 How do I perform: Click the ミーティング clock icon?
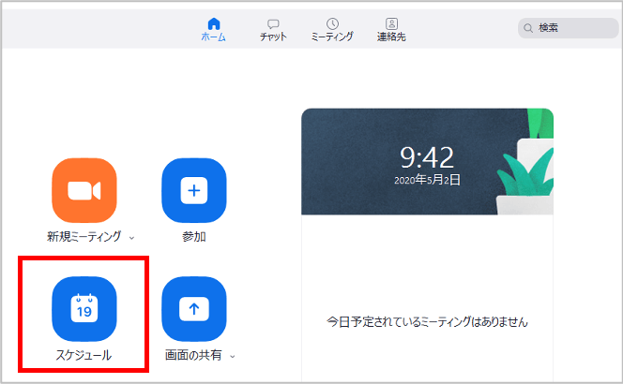332,23
